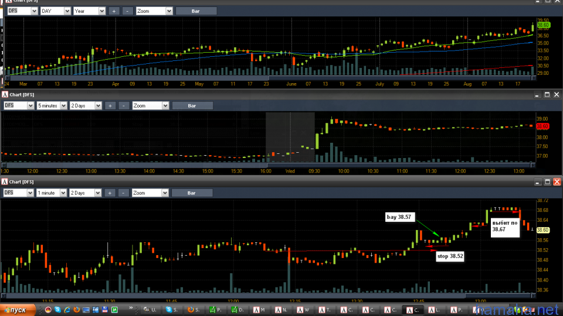Click horizontal scrollbar of the 1 minute chart
The width and height of the screenshot is (563, 316).
(x=268, y=296)
